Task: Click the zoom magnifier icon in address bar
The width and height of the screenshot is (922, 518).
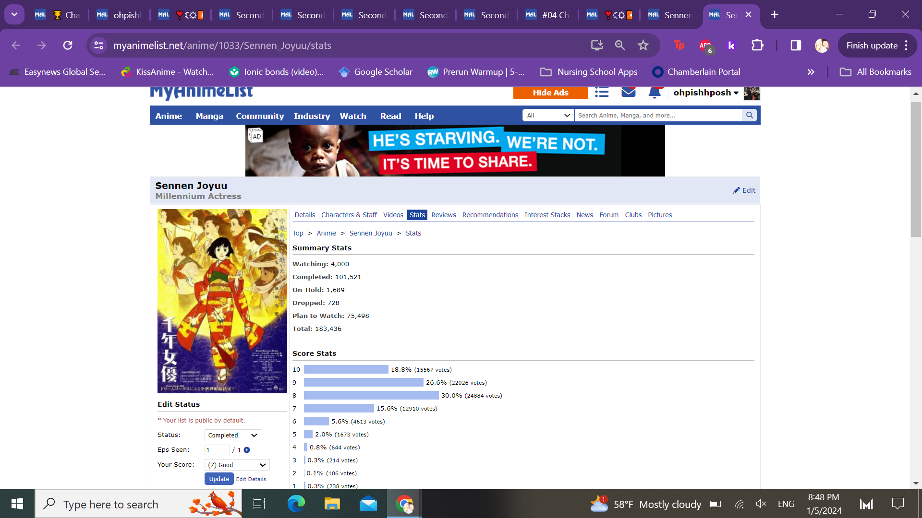Action: (620, 46)
